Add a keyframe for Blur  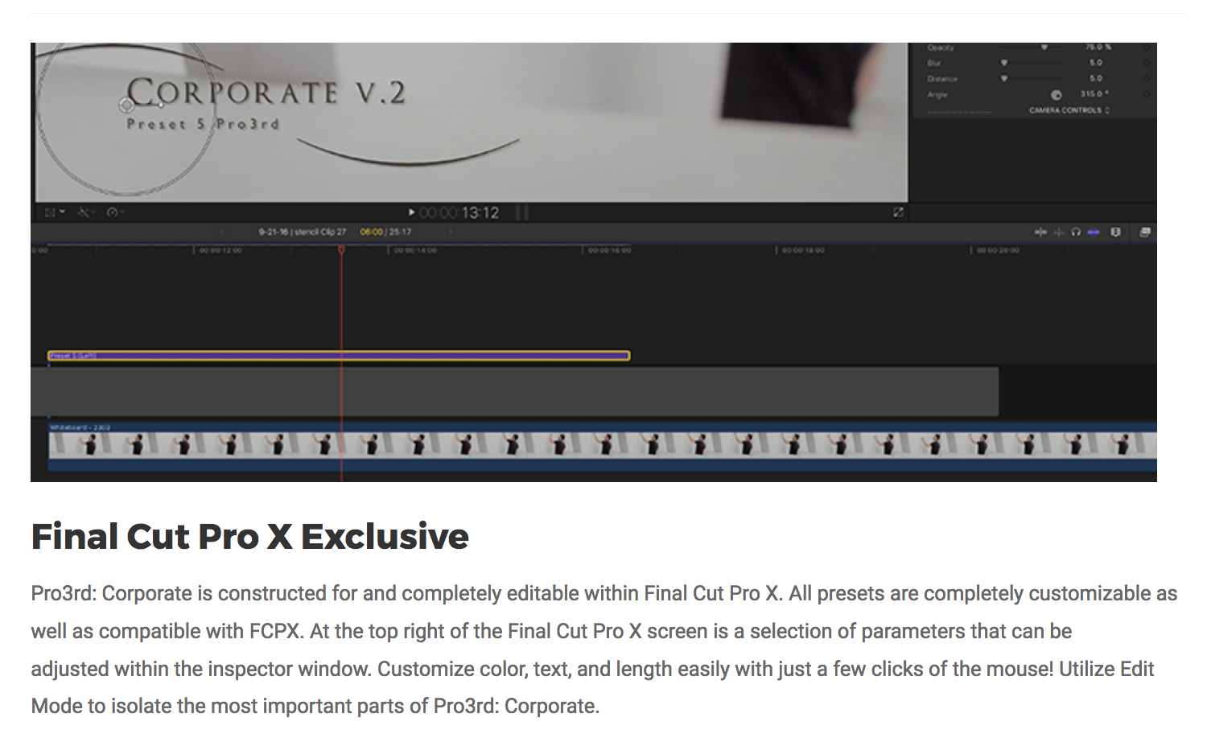[x=1146, y=63]
